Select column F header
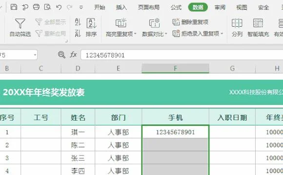Image resolution: width=283 pixels, height=175 pixels. [176, 69]
